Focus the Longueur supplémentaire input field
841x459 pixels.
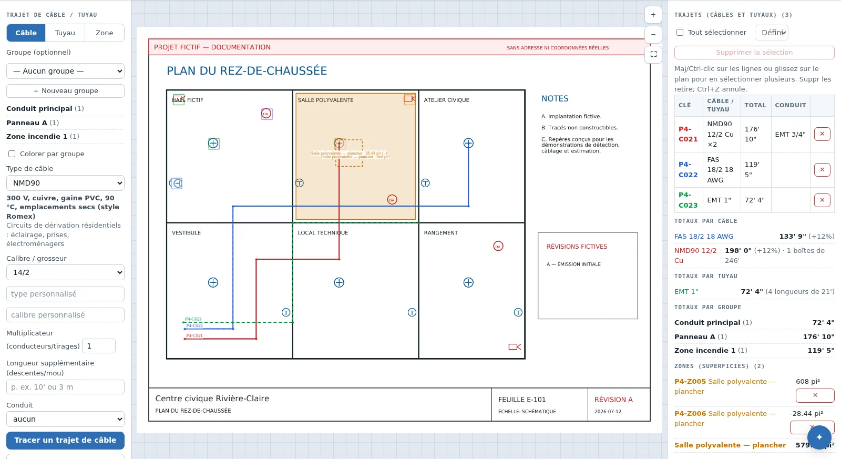[65, 387]
